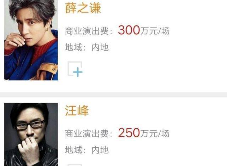Open the 薛之谦 name link
227x166 pixels.
coord(83,8)
